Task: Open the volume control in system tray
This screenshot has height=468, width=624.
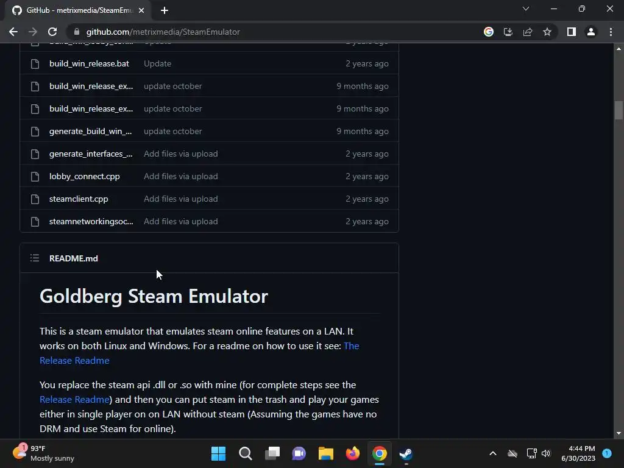Action: click(545, 453)
